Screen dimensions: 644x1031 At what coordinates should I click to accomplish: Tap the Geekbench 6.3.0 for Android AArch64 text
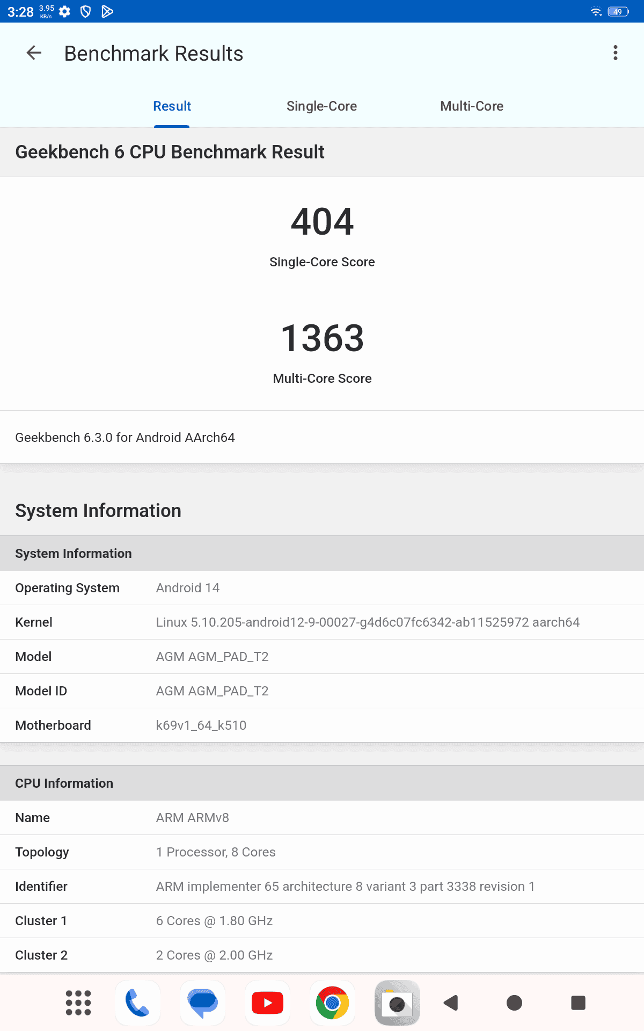pyautogui.click(x=125, y=438)
